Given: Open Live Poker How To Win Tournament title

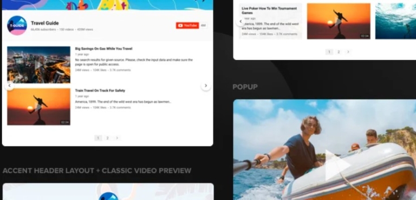Looking at the screenshot, I should click(x=269, y=11).
